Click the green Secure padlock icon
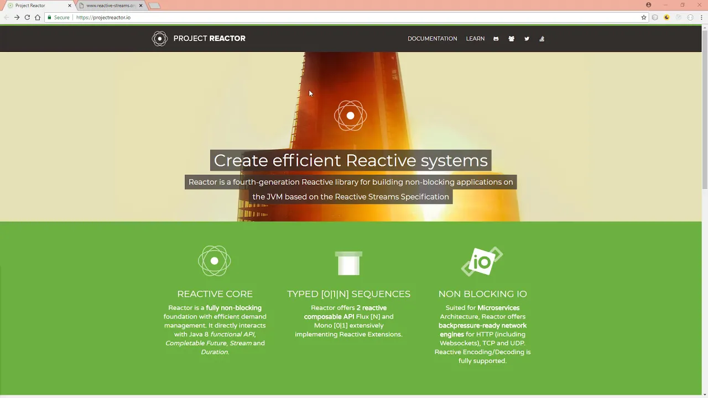 click(49, 18)
